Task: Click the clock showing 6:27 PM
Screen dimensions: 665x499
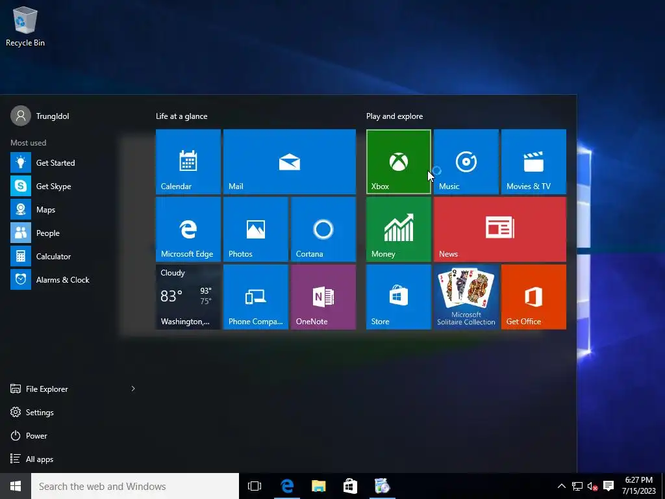Action: coord(639,486)
